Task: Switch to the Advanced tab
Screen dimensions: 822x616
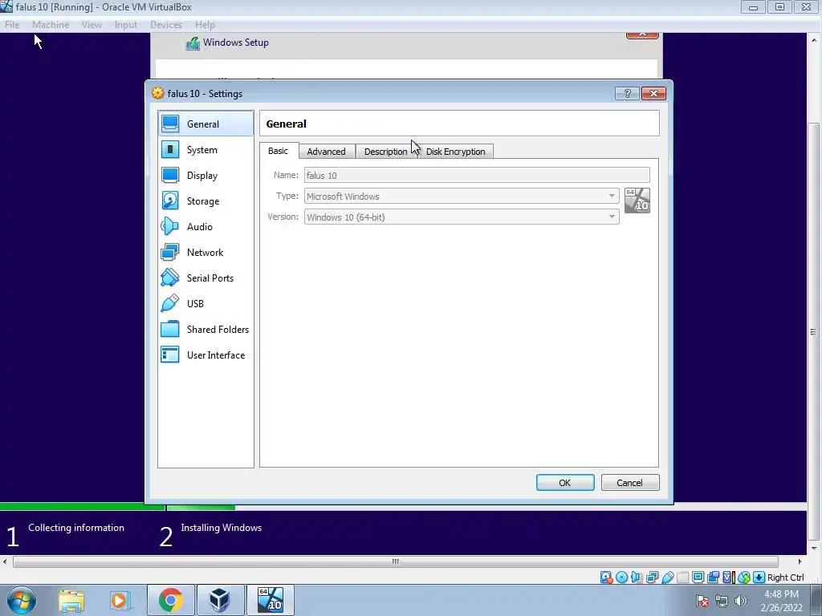Action: (x=327, y=152)
